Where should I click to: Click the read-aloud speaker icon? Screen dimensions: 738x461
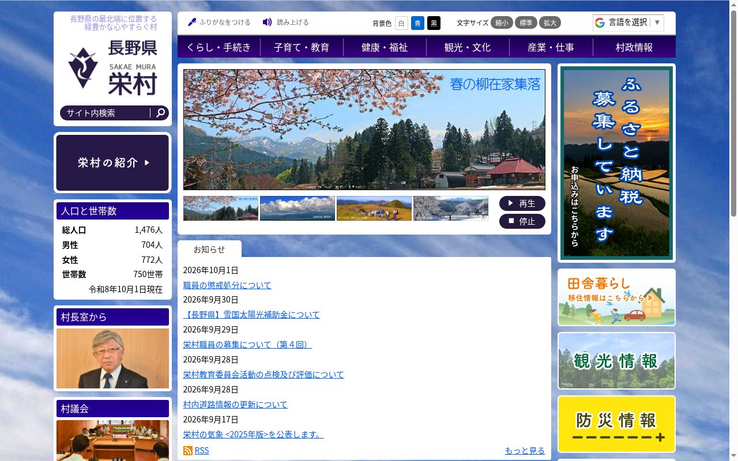(x=267, y=22)
